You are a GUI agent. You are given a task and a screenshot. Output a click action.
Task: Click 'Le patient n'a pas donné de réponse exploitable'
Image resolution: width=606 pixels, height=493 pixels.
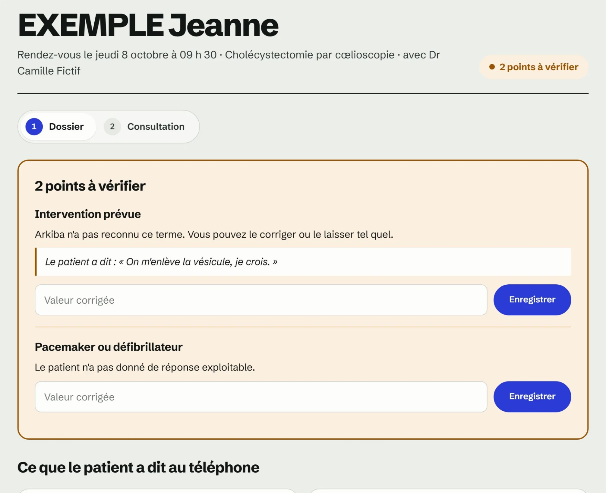pyautogui.click(x=145, y=367)
